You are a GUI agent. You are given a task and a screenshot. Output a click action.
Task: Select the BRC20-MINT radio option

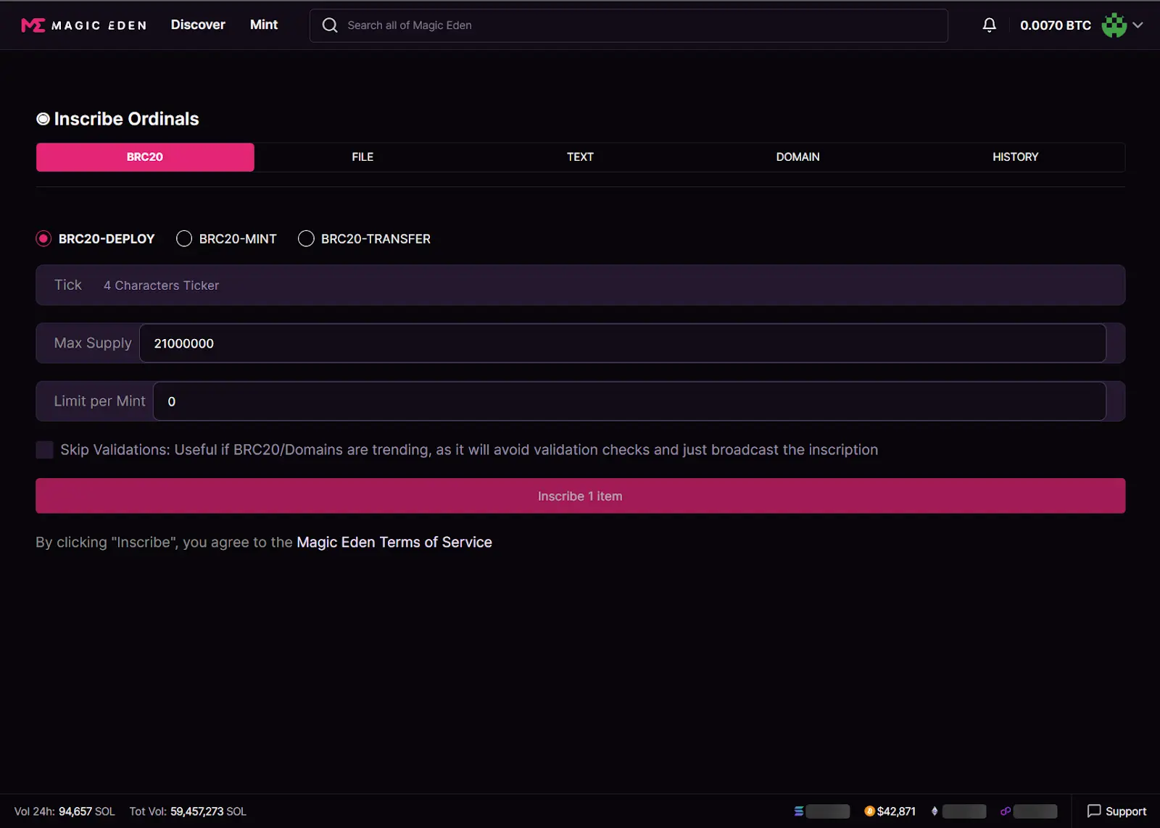184,238
